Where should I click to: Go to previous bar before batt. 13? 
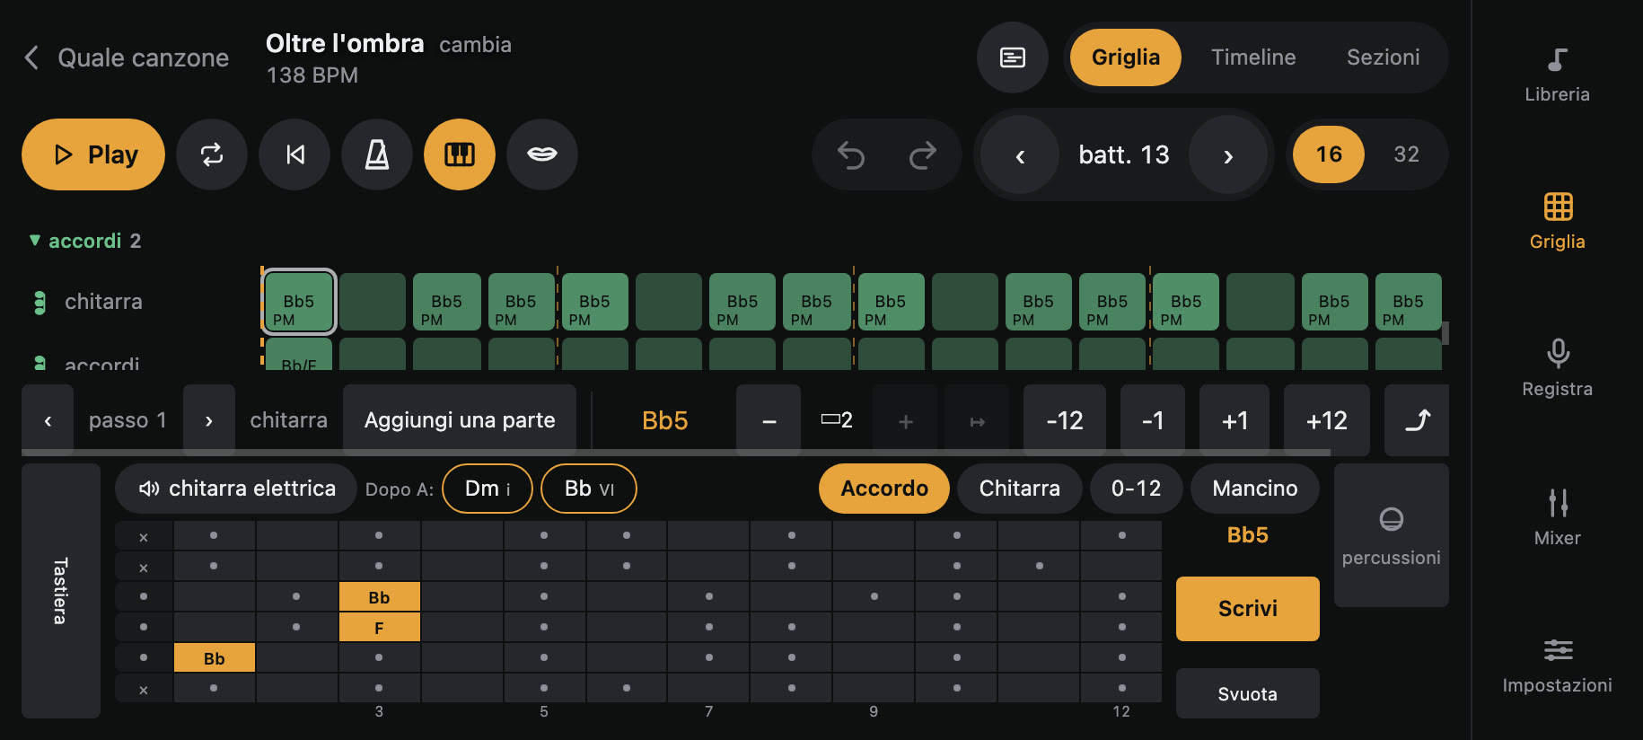click(1020, 154)
